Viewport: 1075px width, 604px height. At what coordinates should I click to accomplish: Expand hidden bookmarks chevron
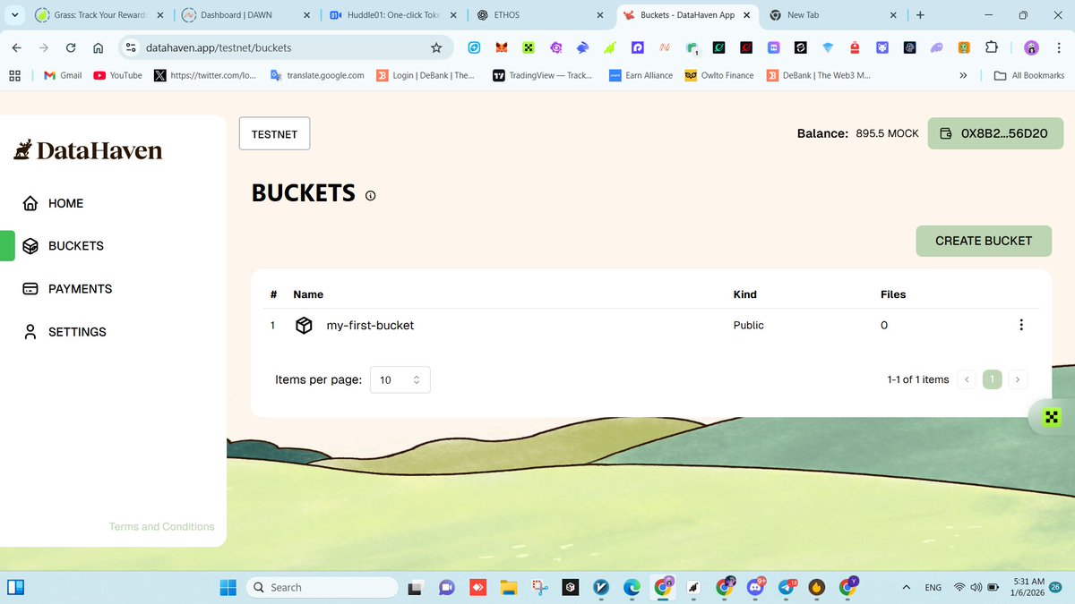click(963, 75)
